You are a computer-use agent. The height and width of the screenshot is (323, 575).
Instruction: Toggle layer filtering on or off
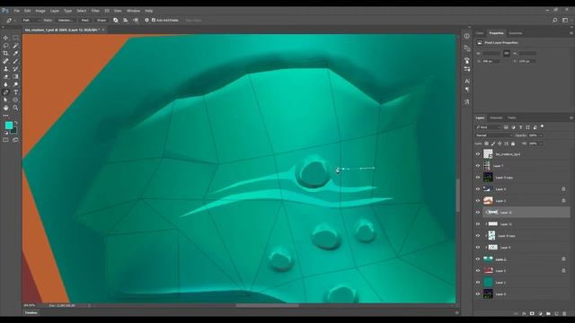[x=542, y=127]
